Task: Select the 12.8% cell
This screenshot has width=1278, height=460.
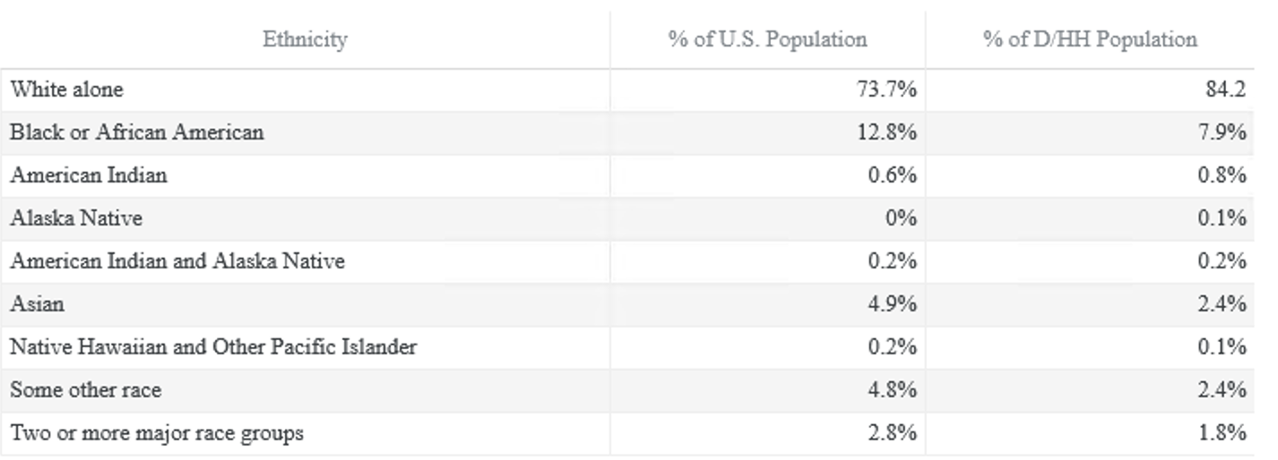Action: [x=886, y=132]
